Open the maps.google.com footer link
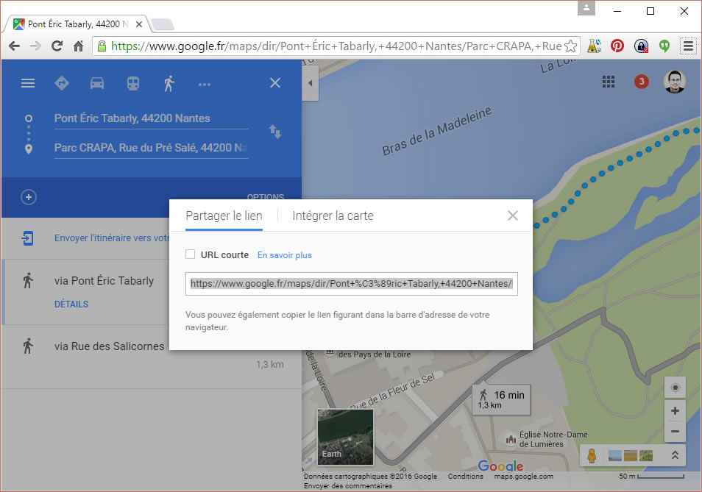The image size is (702, 492). point(523,477)
